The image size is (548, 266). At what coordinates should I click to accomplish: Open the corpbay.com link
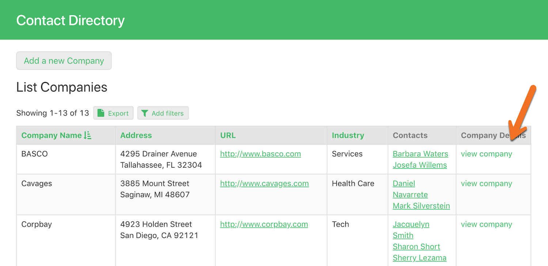coord(264,224)
